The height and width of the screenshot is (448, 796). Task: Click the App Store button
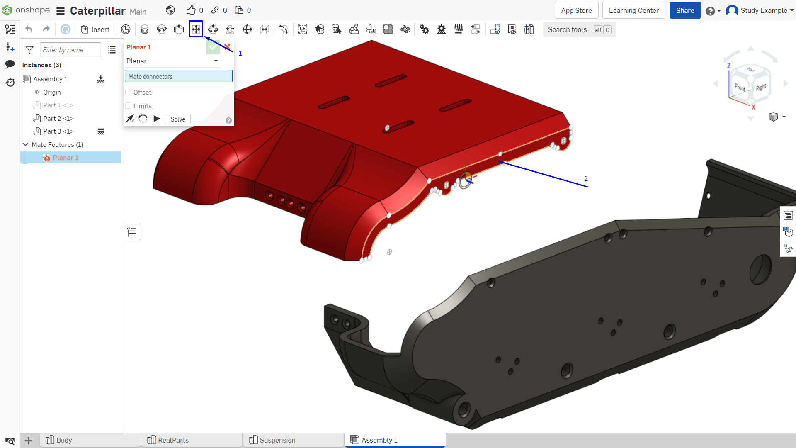(x=576, y=10)
